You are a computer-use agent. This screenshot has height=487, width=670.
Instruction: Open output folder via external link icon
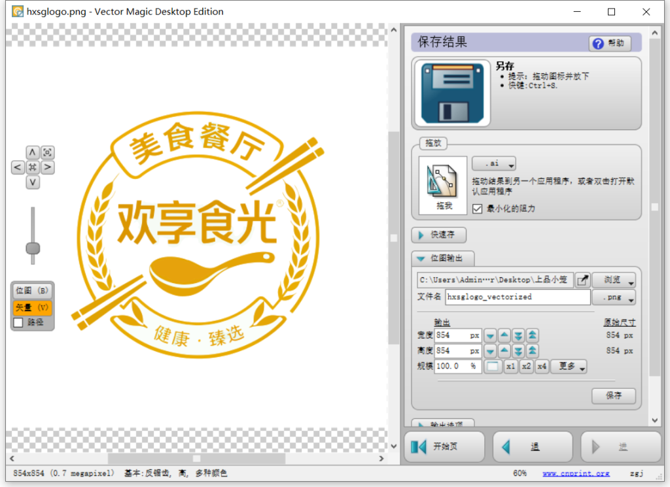[582, 280]
